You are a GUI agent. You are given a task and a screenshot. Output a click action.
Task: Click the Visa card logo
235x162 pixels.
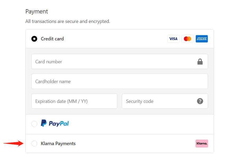[173, 39]
